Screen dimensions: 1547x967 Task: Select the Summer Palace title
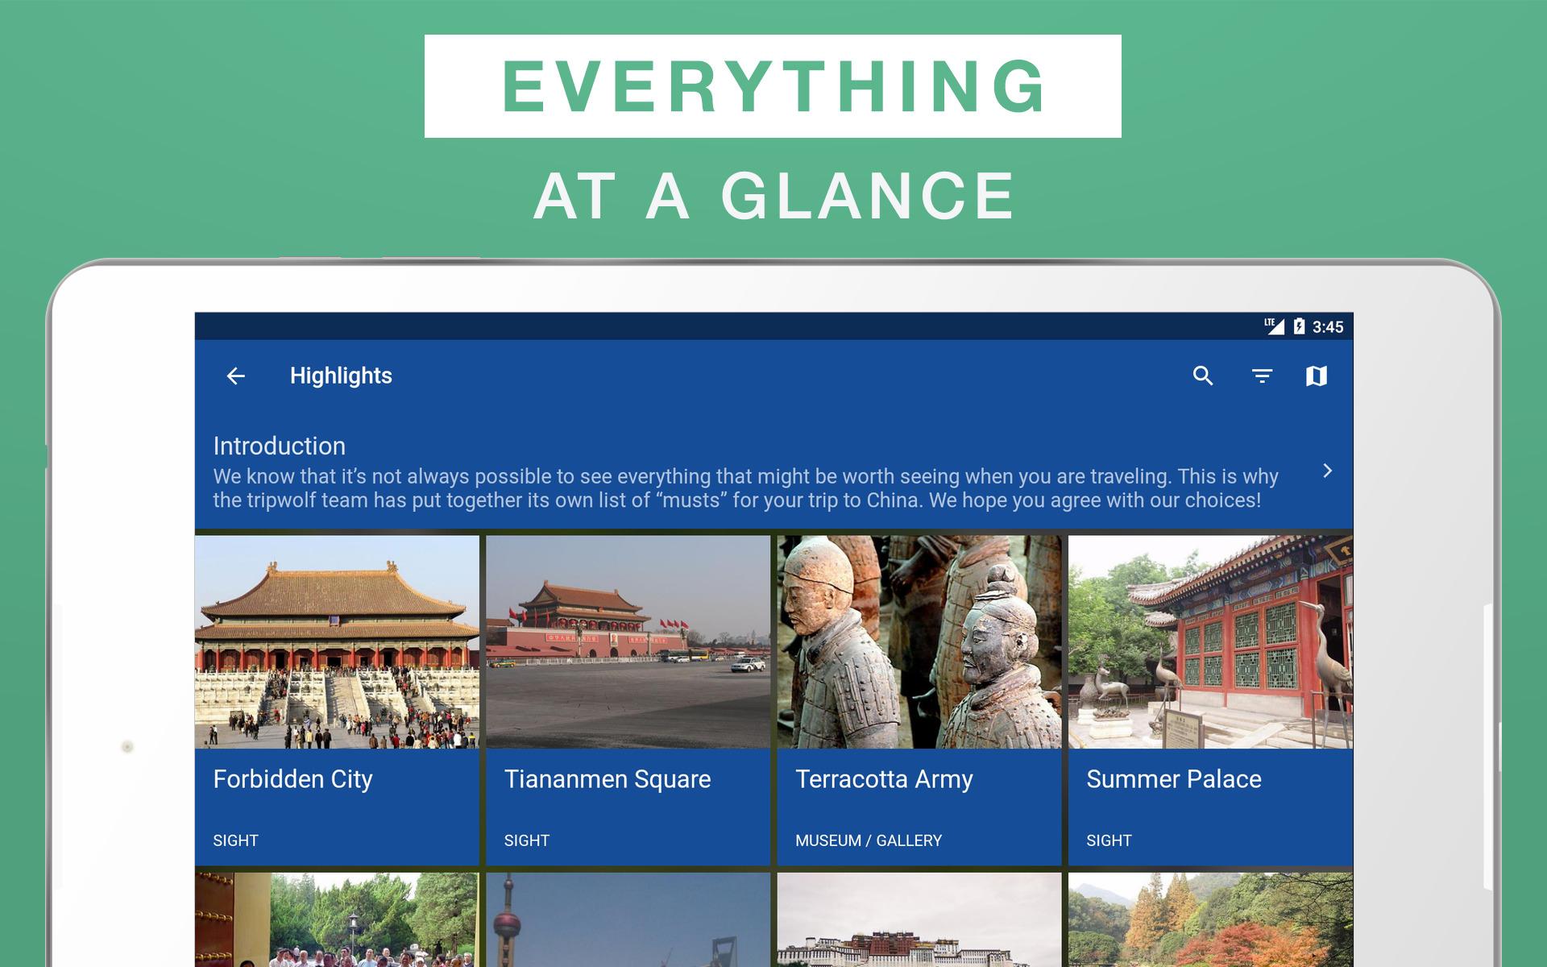[1173, 779]
